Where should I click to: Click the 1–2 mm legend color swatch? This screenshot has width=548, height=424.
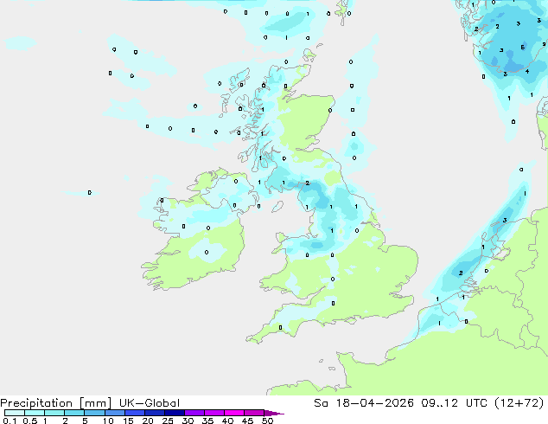click(54, 413)
